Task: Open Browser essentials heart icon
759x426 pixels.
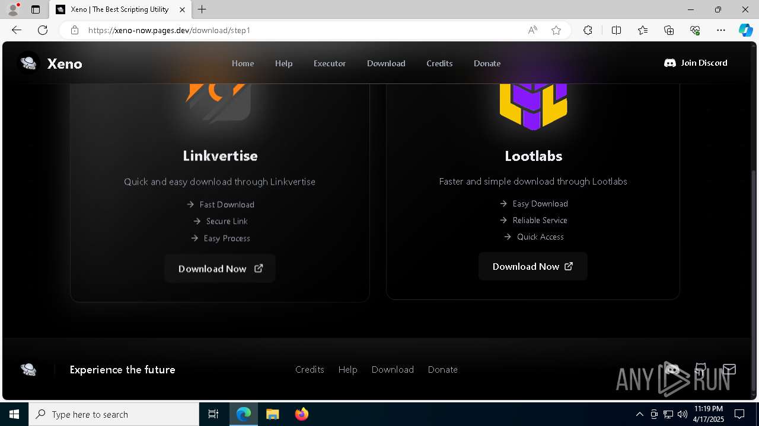Action: coord(695,30)
